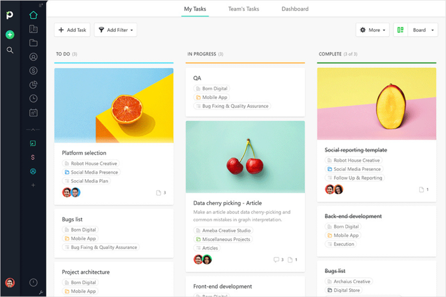This screenshot has height=297, width=446.
Task: Open the Reports pie chart icon
Action: [33, 85]
